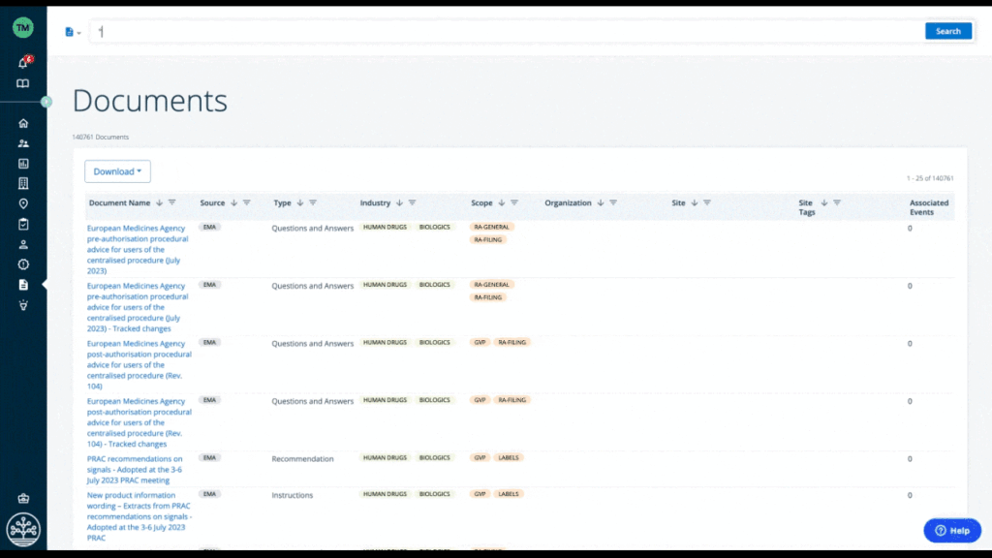Filter the Site column
This screenshot has height=558, width=992.
pos(707,203)
